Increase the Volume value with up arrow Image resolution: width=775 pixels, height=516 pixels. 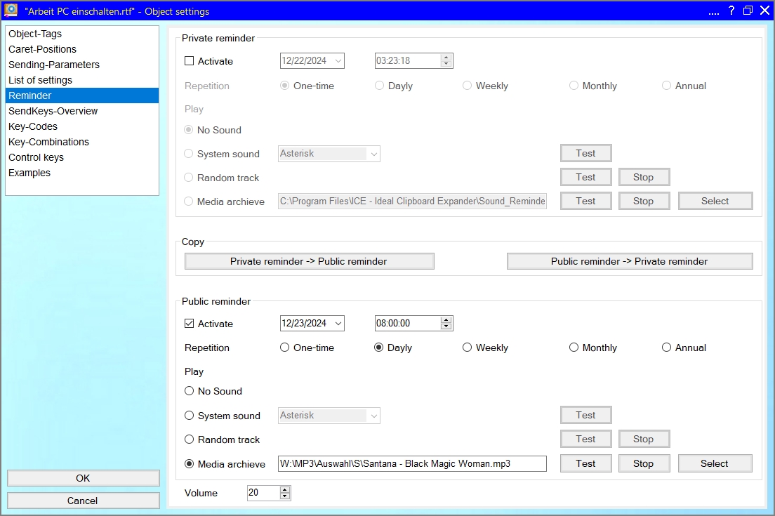click(x=284, y=489)
